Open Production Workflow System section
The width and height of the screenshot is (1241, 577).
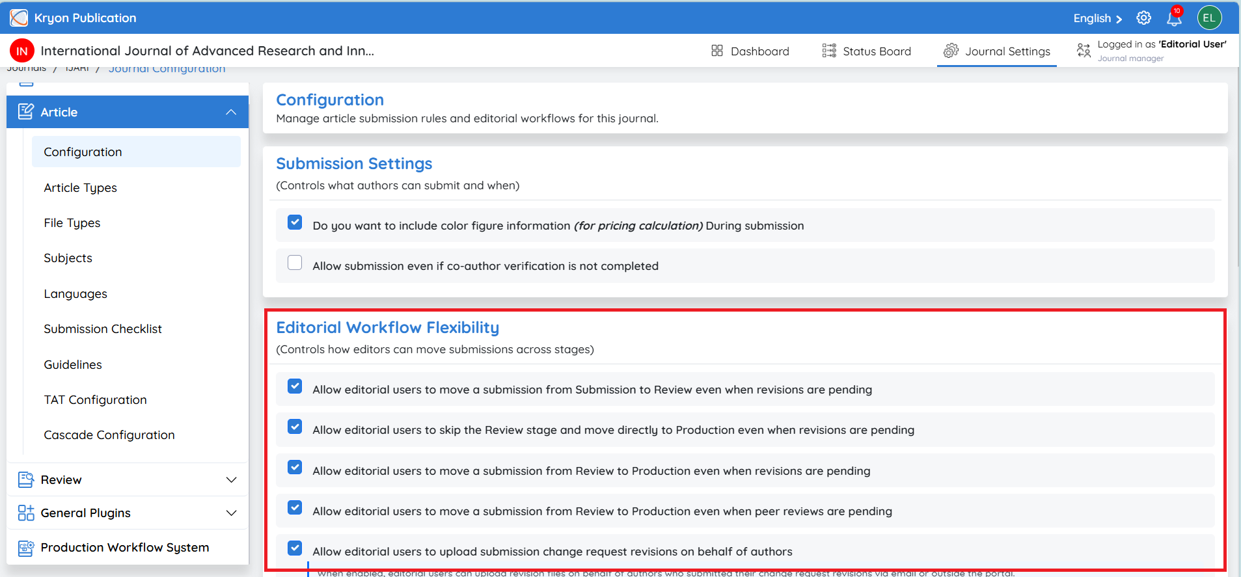tap(128, 548)
